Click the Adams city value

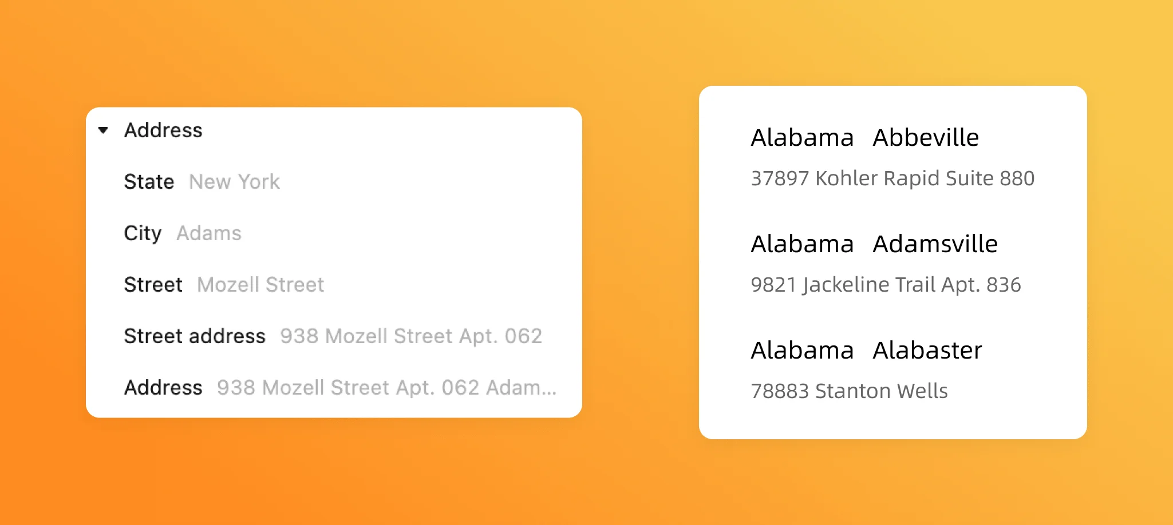209,233
